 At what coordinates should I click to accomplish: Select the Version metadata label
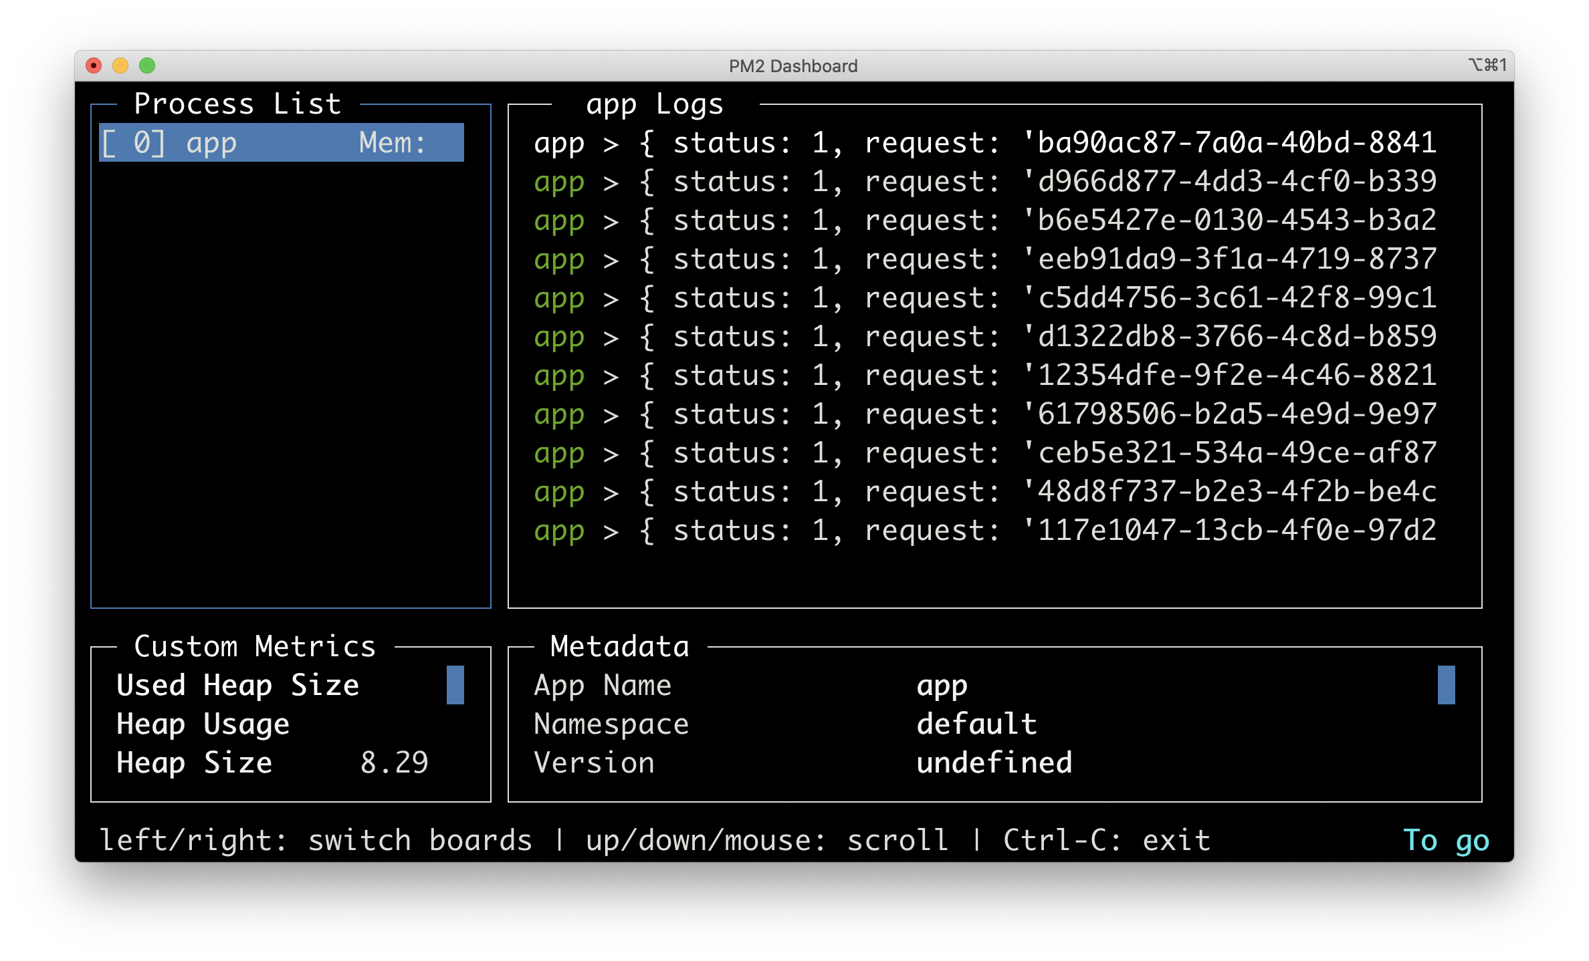594,763
